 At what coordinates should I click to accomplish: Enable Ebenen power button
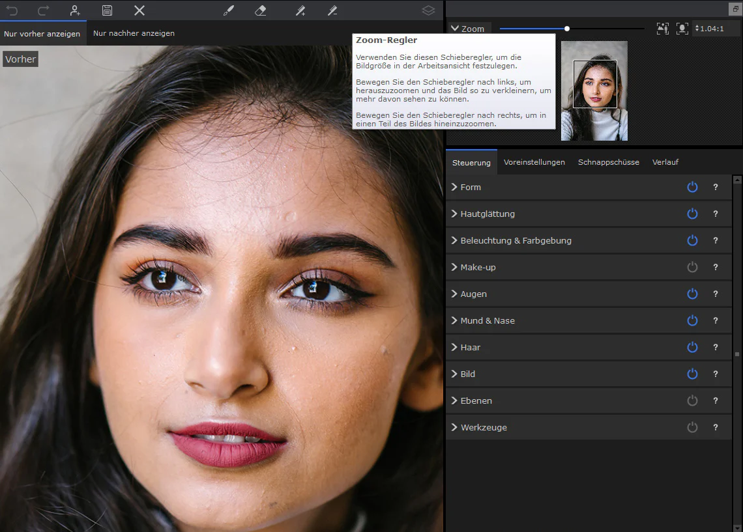pyautogui.click(x=692, y=401)
